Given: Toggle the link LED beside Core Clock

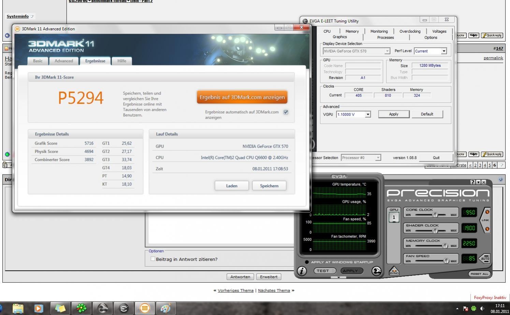Looking at the screenshot, I should (x=487, y=212).
